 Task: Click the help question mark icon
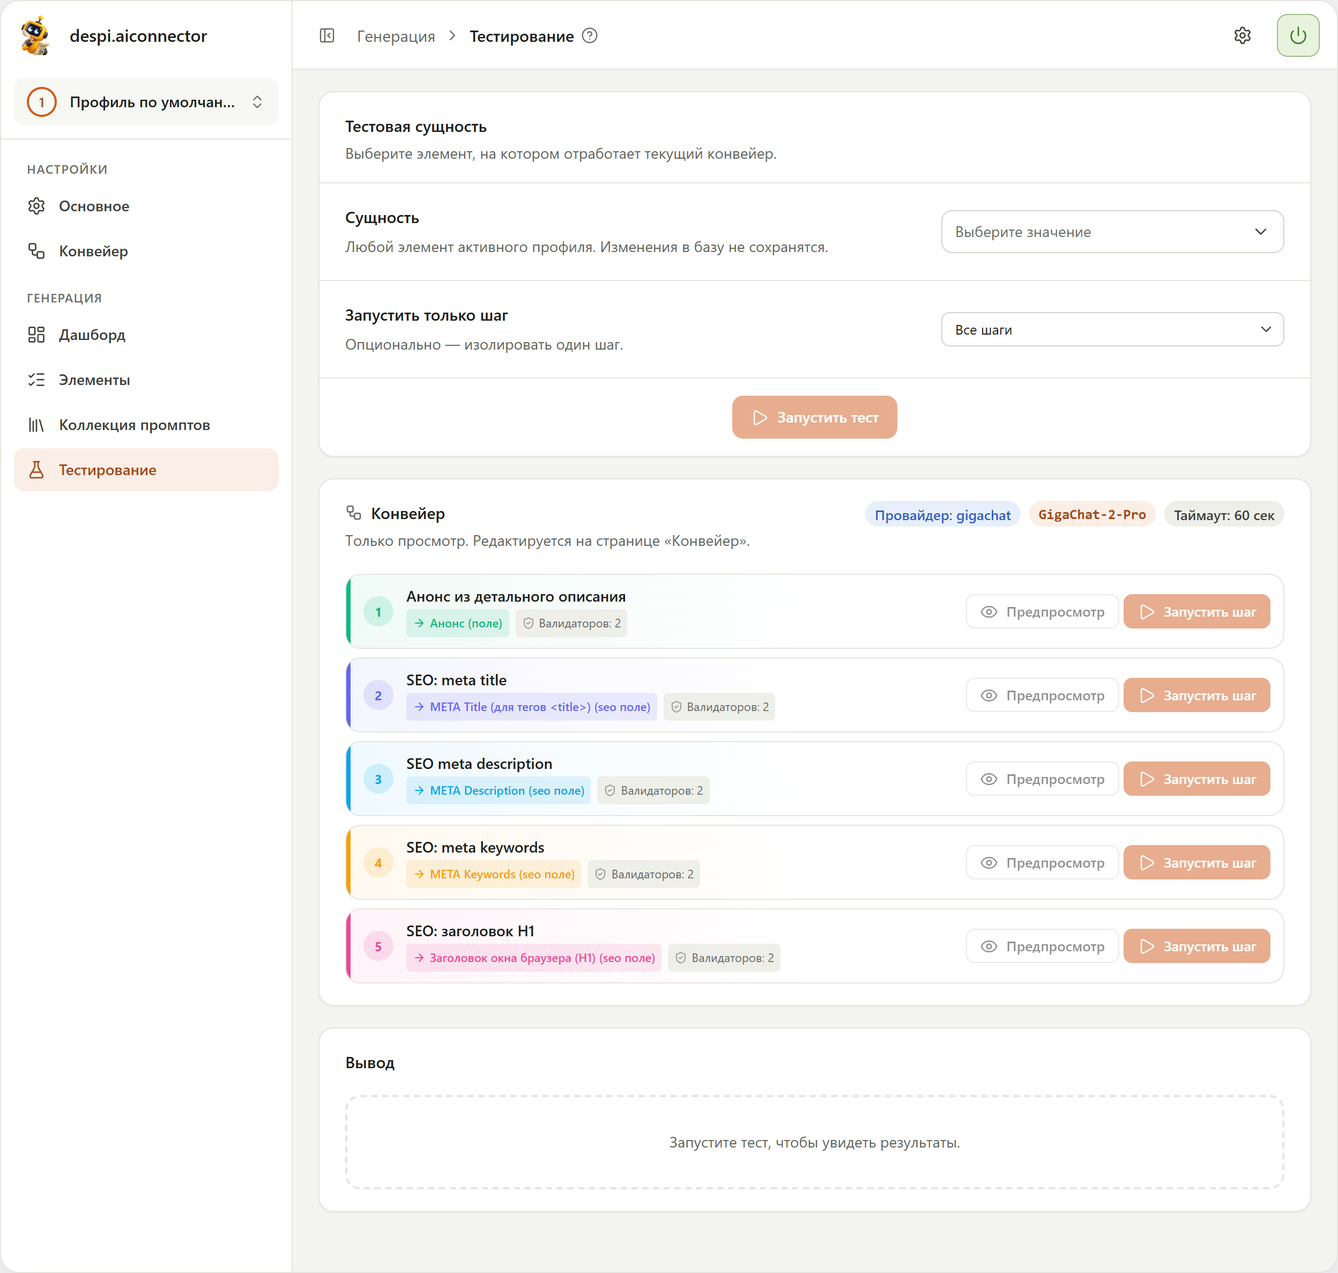coord(590,36)
